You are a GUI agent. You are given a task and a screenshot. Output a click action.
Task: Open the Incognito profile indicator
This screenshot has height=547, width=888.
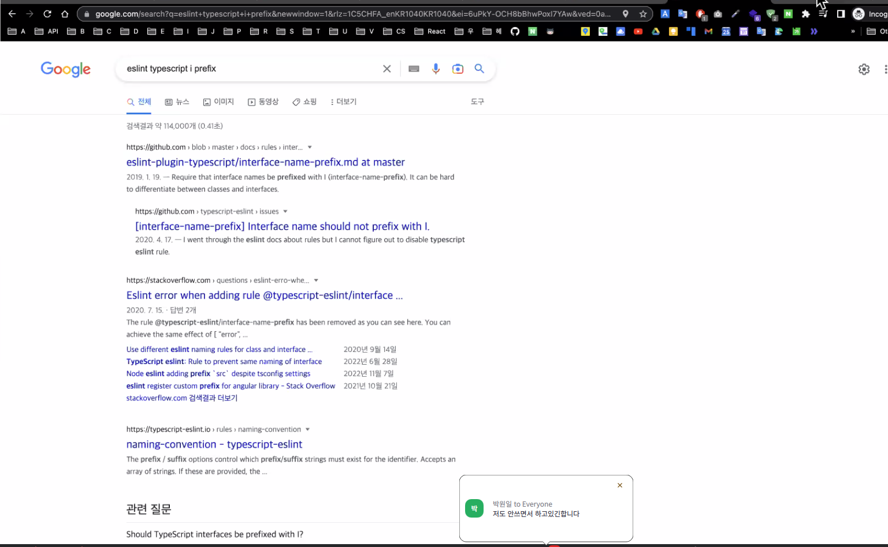click(x=870, y=14)
